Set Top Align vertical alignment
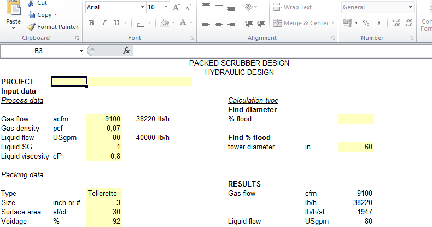The width and height of the screenshot is (432, 227). point(206,7)
